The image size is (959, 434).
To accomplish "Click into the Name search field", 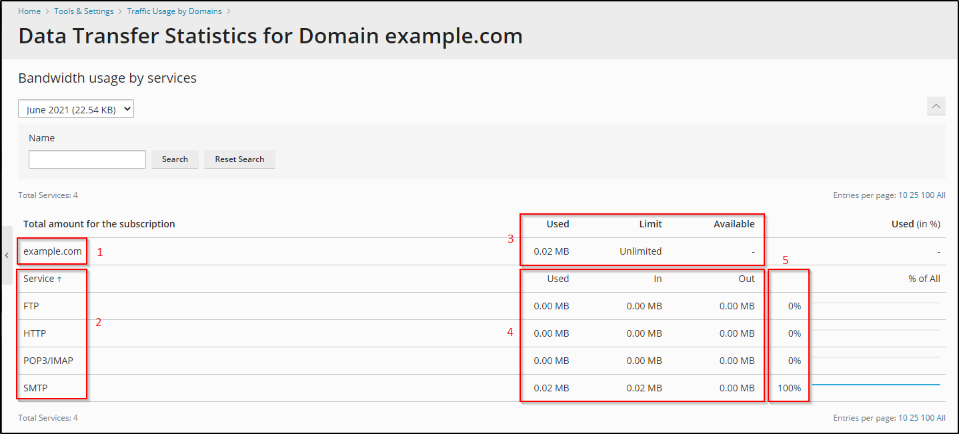I will tap(87, 159).
